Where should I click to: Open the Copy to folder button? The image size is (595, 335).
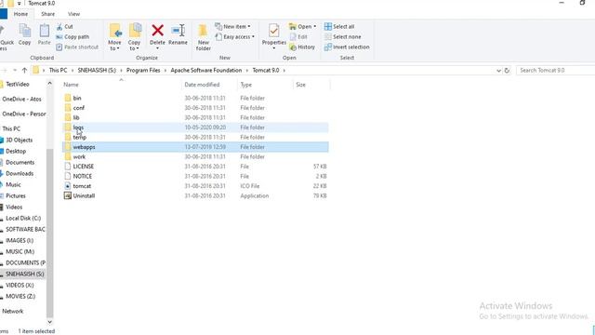pos(134,37)
